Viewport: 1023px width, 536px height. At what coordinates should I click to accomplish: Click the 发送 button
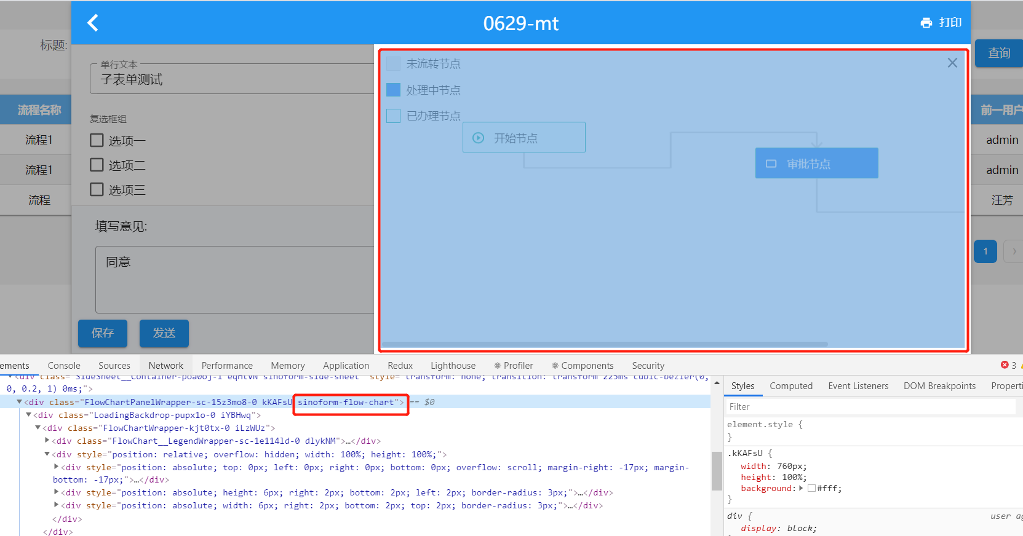(x=164, y=333)
